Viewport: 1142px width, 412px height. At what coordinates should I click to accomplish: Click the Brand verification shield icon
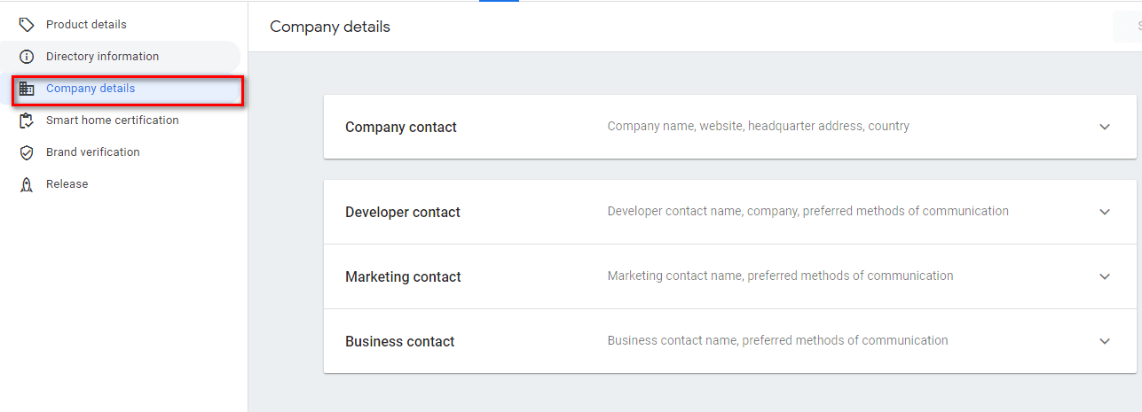tap(27, 152)
